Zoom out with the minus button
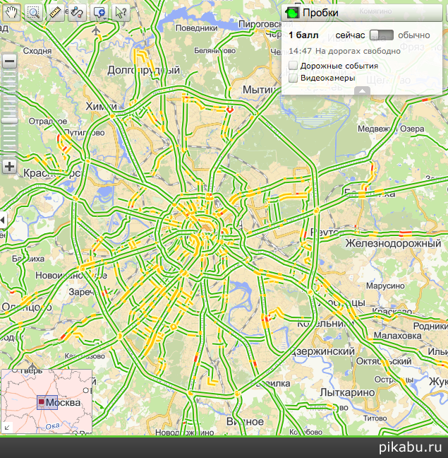This screenshot has width=448, height=458. [x=9, y=61]
